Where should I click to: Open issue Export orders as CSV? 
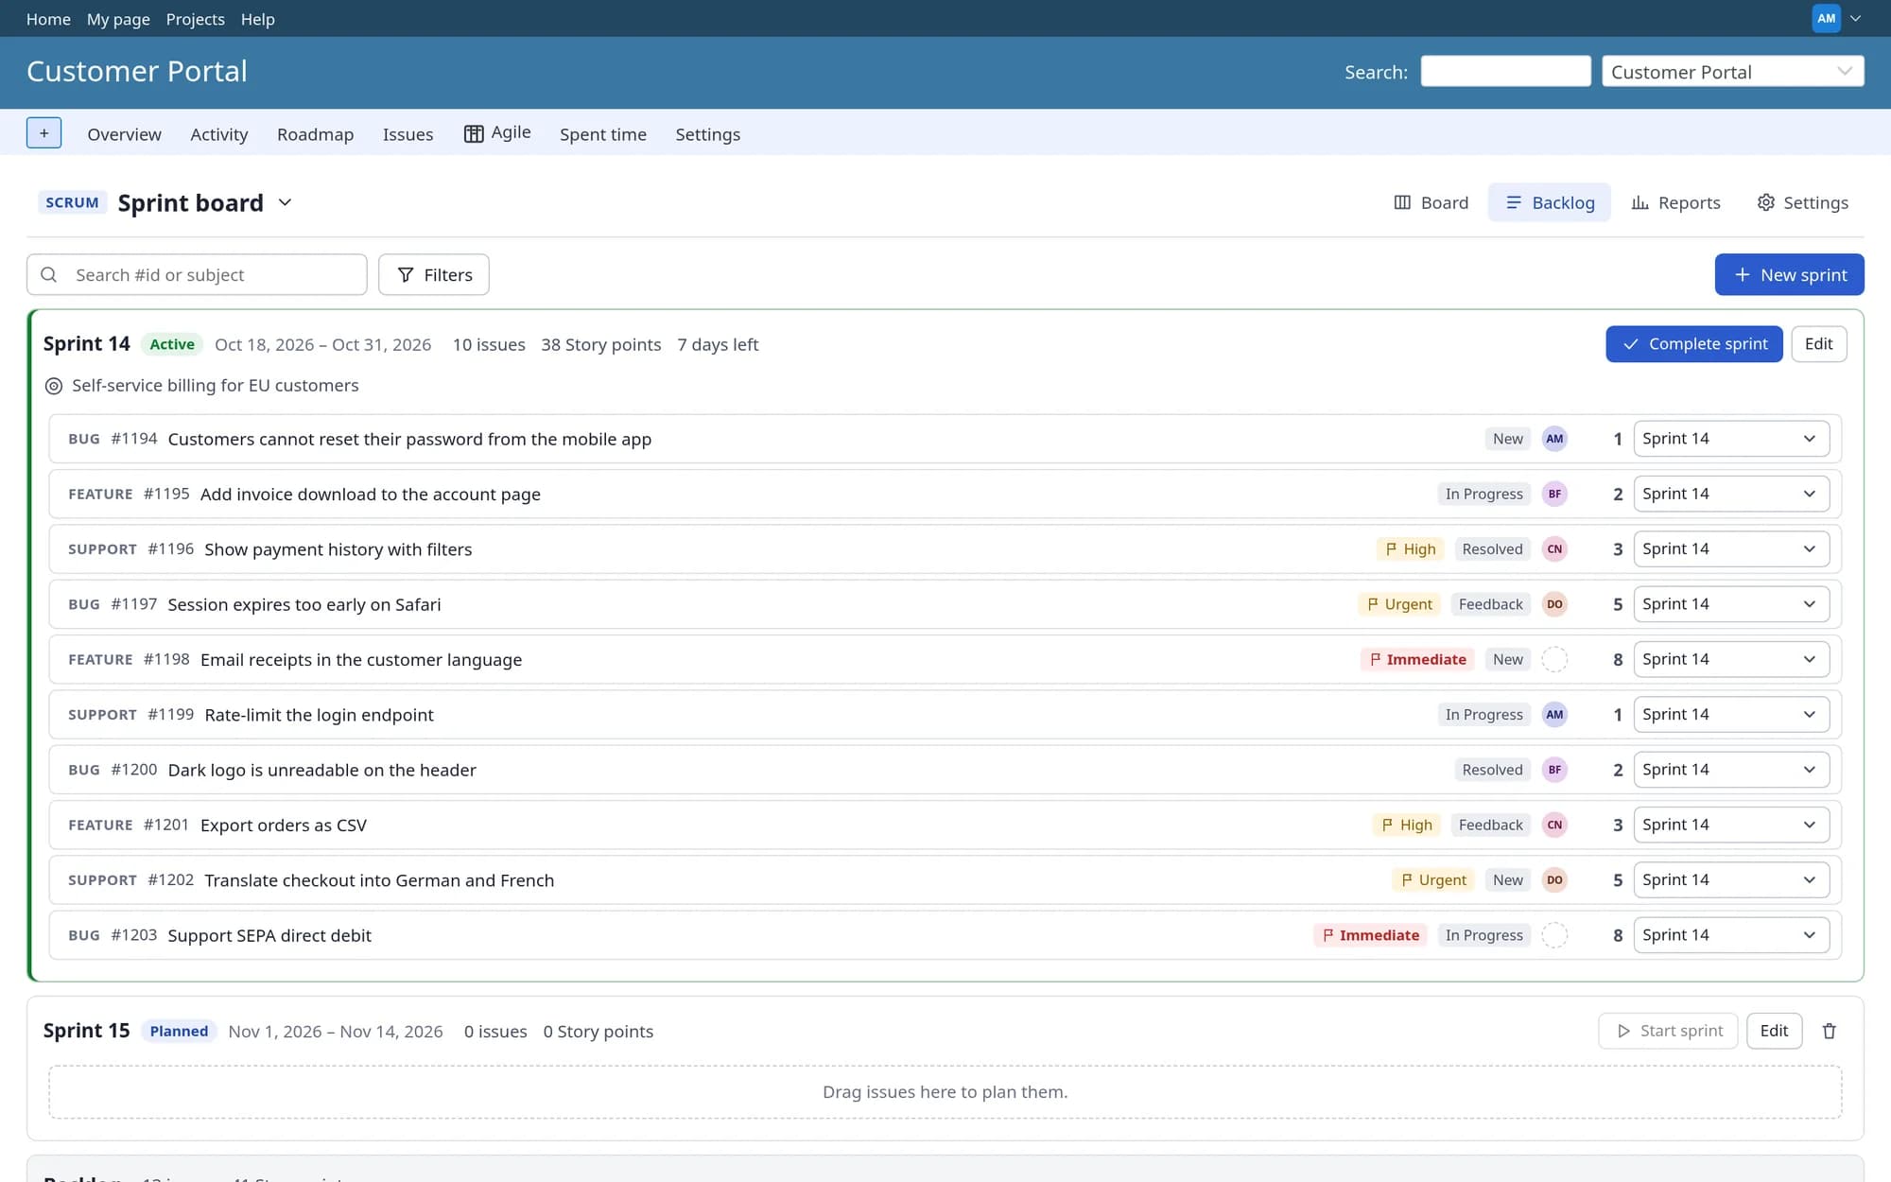point(284,825)
